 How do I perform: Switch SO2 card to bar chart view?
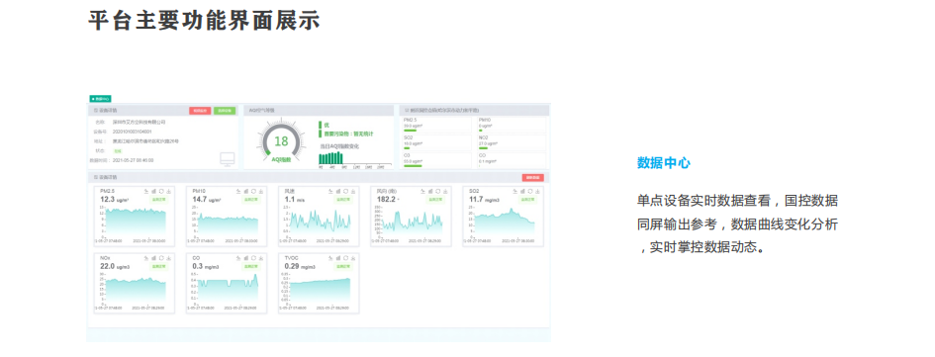pyautogui.click(x=523, y=191)
